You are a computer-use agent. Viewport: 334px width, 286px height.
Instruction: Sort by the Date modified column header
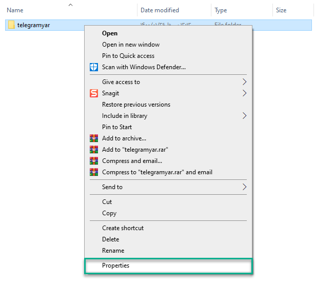(x=160, y=10)
